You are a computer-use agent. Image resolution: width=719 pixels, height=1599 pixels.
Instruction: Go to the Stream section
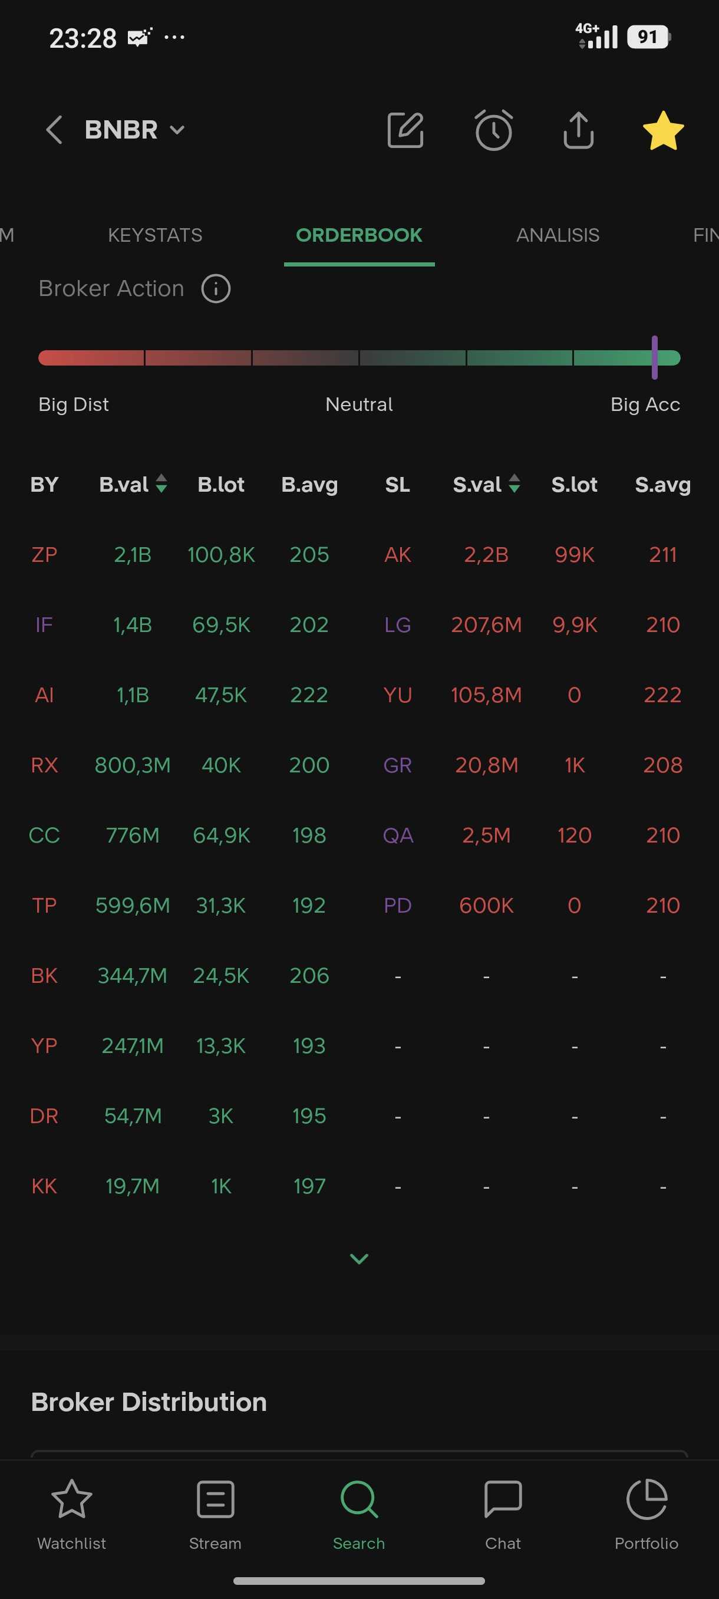215,1512
